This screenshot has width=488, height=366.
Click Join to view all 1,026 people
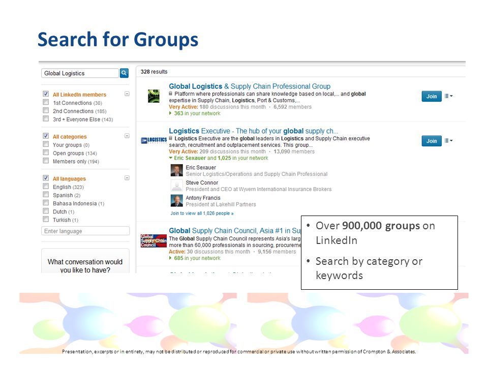tap(202, 213)
